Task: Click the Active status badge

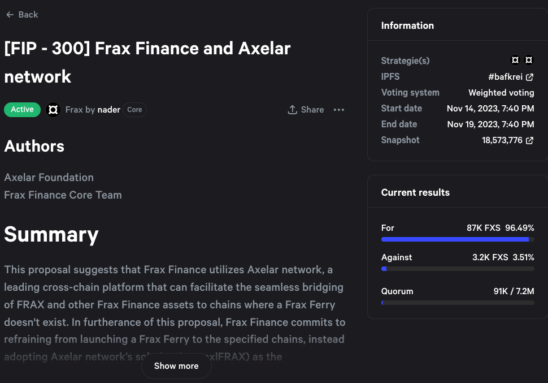Action: tap(22, 110)
